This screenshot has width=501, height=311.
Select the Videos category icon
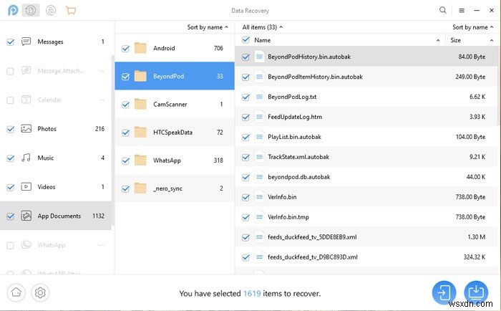click(26, 186)
